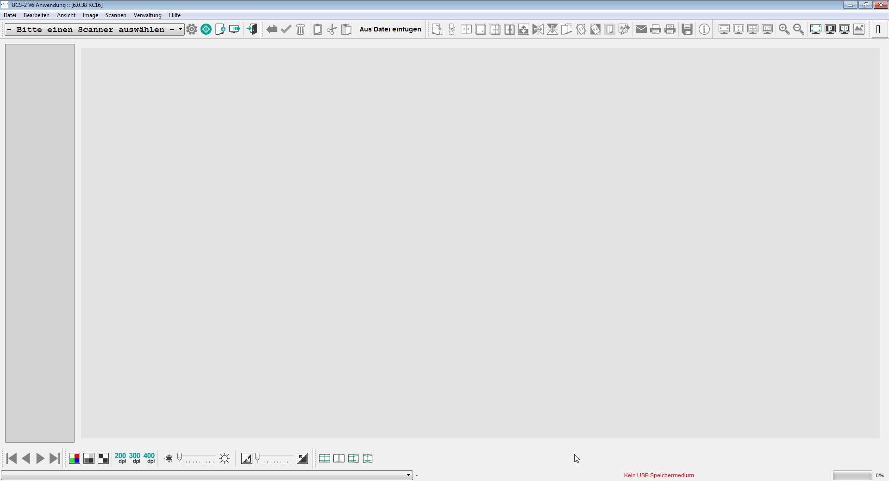Open the Ansicht menu

point(66,15)
